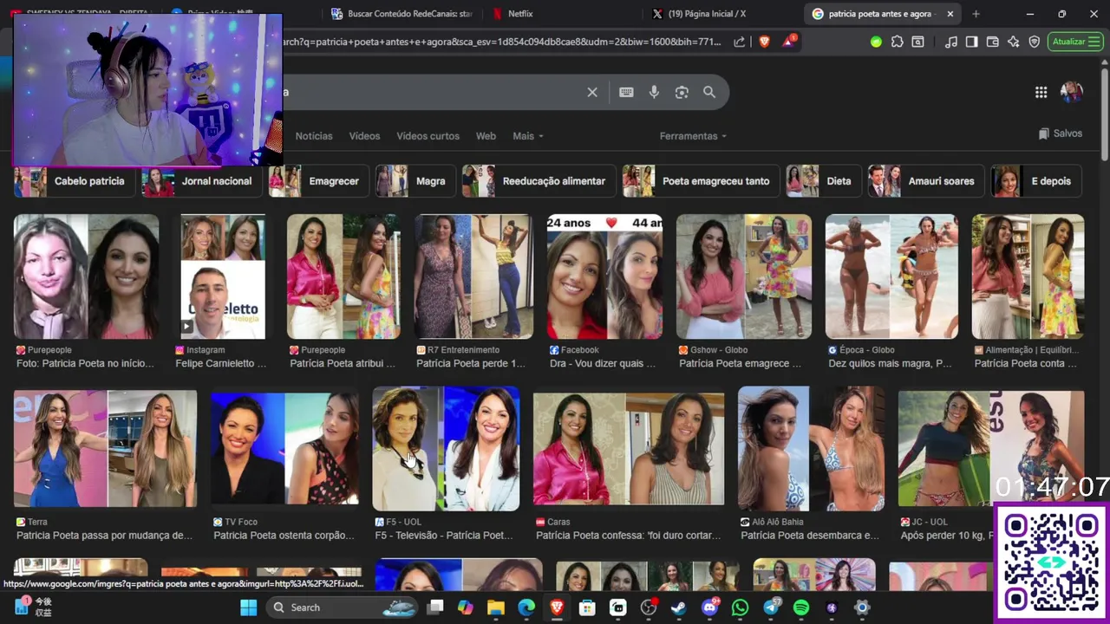Open the Purepeople Foto: Patricia Poeta no início image
This screenshot has width=1110, height=624.
click(x=86, y=276)
